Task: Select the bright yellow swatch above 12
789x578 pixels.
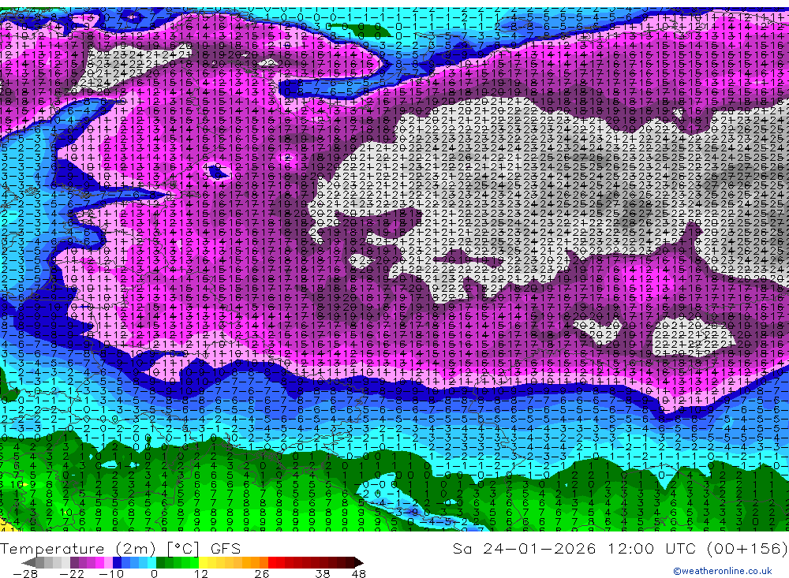Action: pos(204,563)
